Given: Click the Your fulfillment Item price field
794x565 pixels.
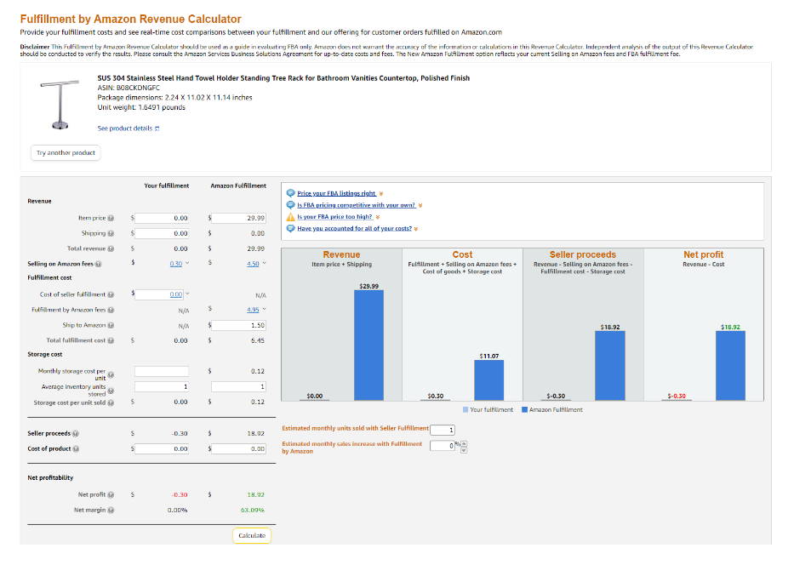Looking at the screenshot, I should click(x=162, y=218).
